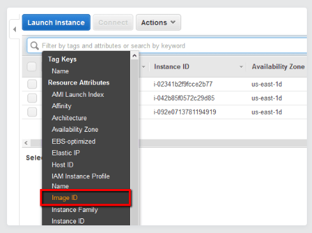Tick the select-all checkbox in table header
This screenshot has height=233, width=312.
coord(32,67)
